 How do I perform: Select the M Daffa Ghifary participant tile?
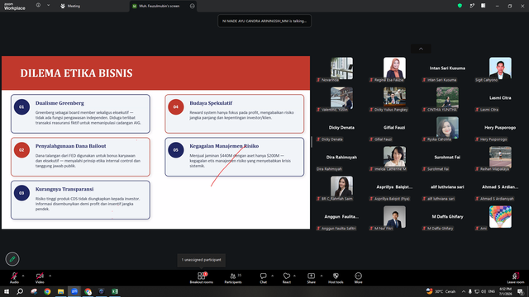447,218
